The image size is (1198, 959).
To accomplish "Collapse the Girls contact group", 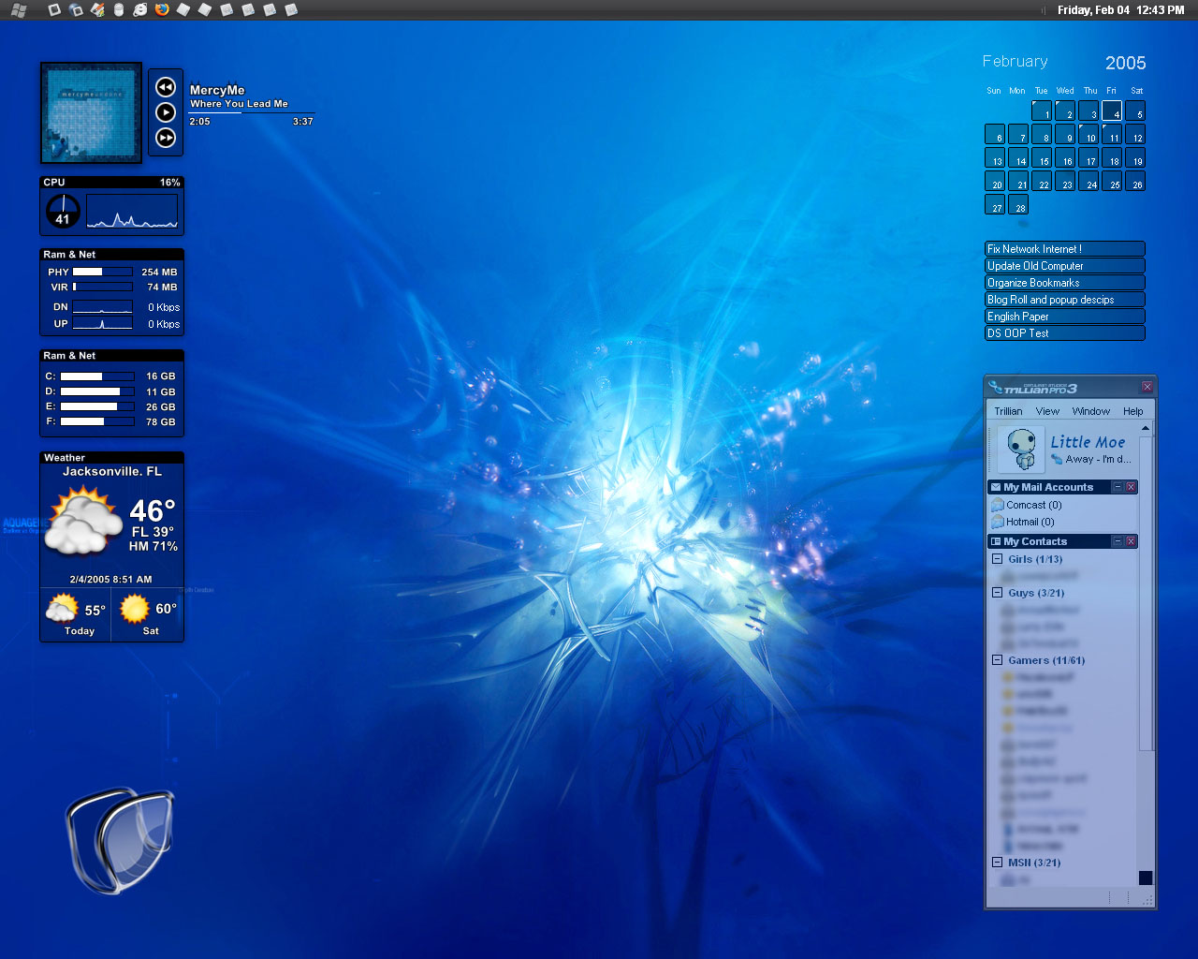I will point(997,559).
